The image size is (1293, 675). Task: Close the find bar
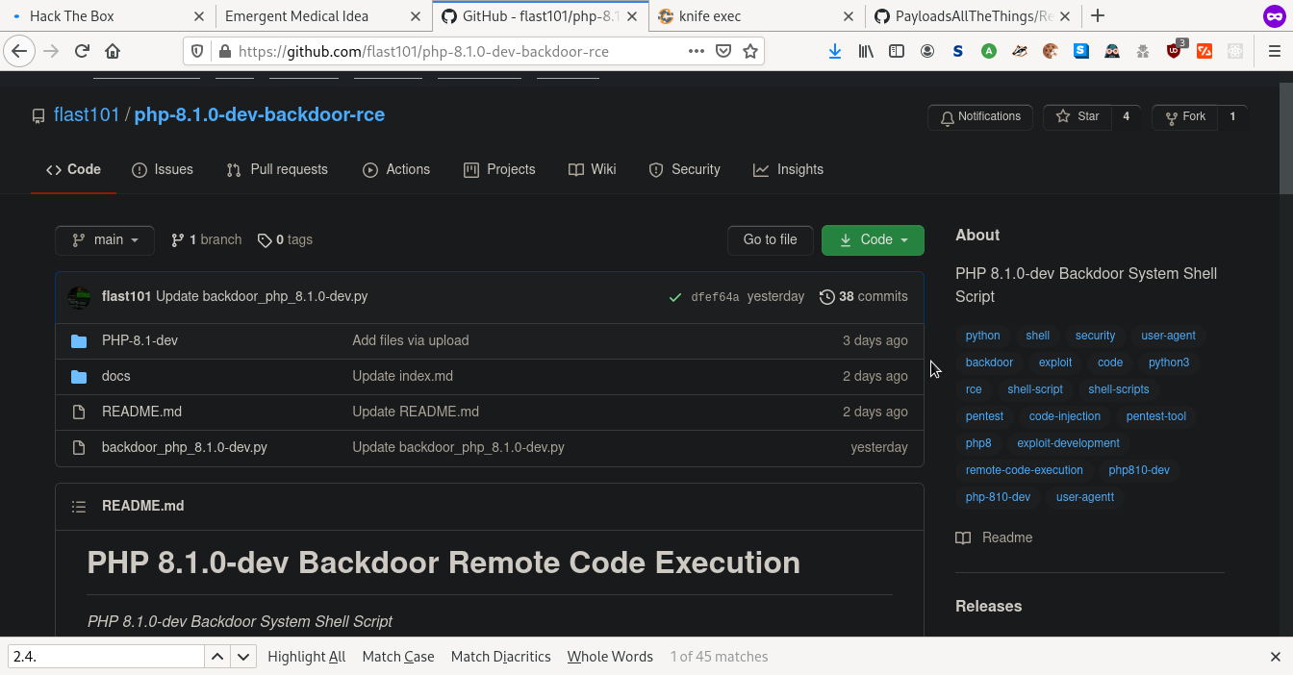point(1276,657)
